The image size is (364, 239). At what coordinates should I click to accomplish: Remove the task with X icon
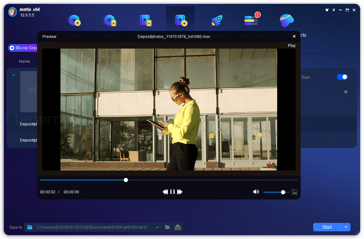346,92
